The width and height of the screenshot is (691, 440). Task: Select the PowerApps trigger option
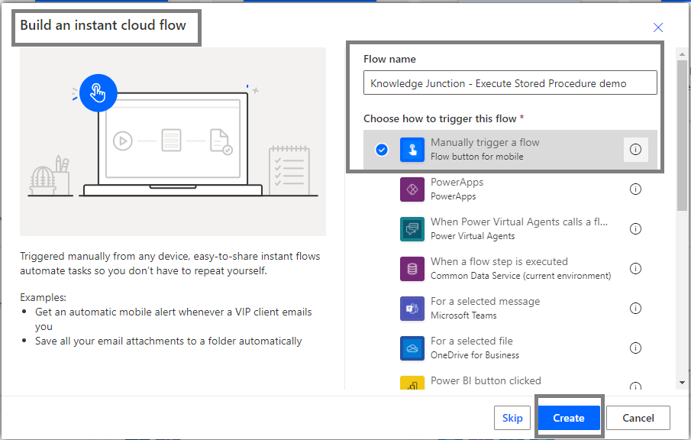click(x=510, y=189)
